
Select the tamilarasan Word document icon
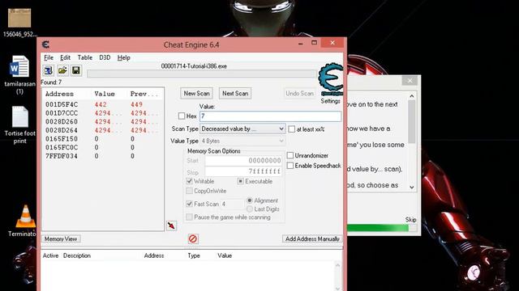(x=19, y=75)
